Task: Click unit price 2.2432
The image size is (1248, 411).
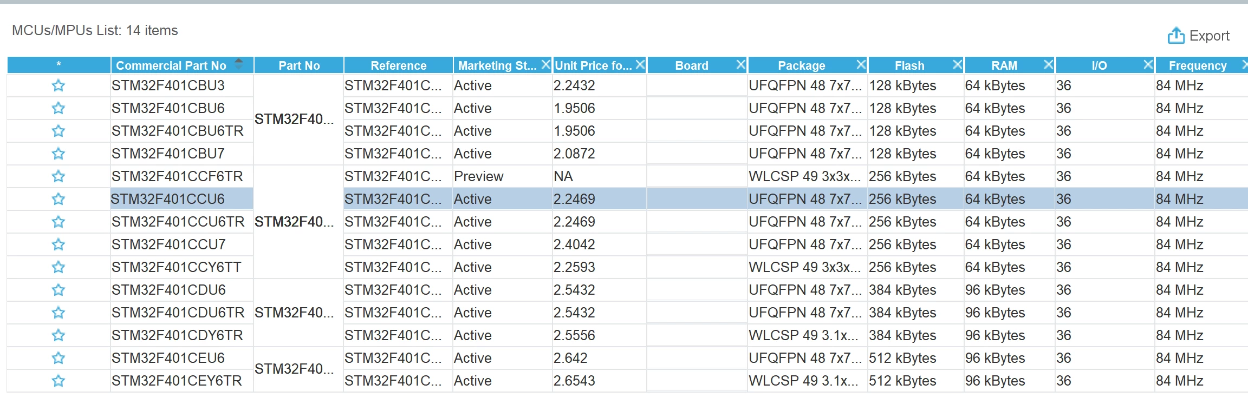Action: tap(574, 85)
